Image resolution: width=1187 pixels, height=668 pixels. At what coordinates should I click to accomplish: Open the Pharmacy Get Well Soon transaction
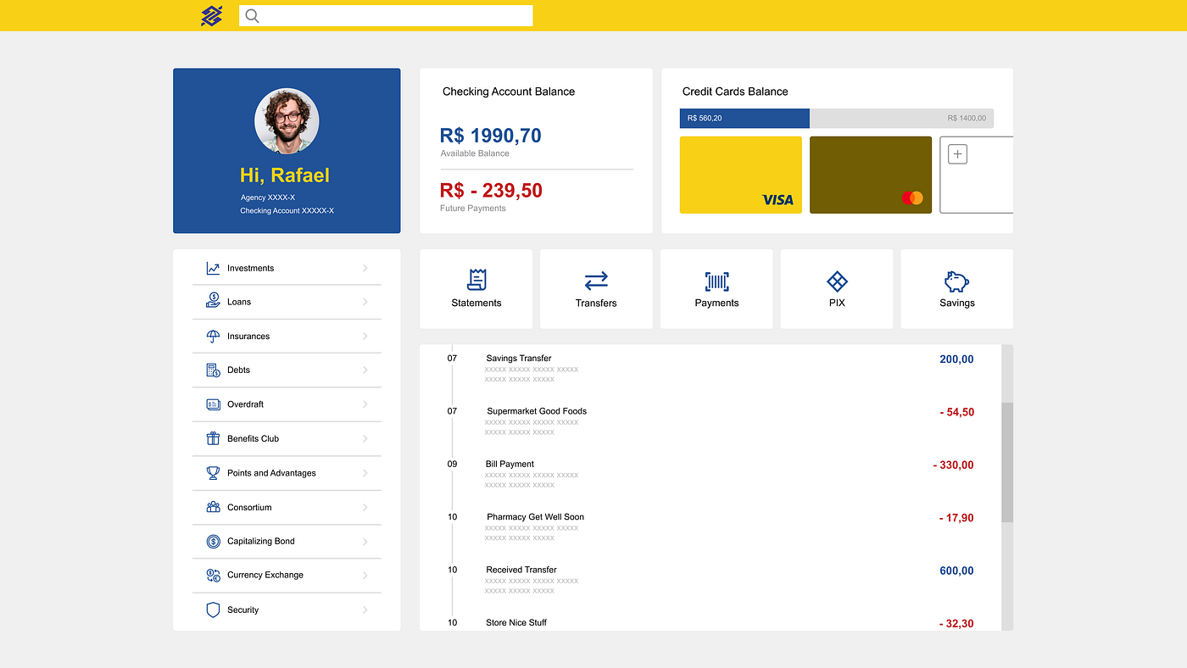pos(535,516)
